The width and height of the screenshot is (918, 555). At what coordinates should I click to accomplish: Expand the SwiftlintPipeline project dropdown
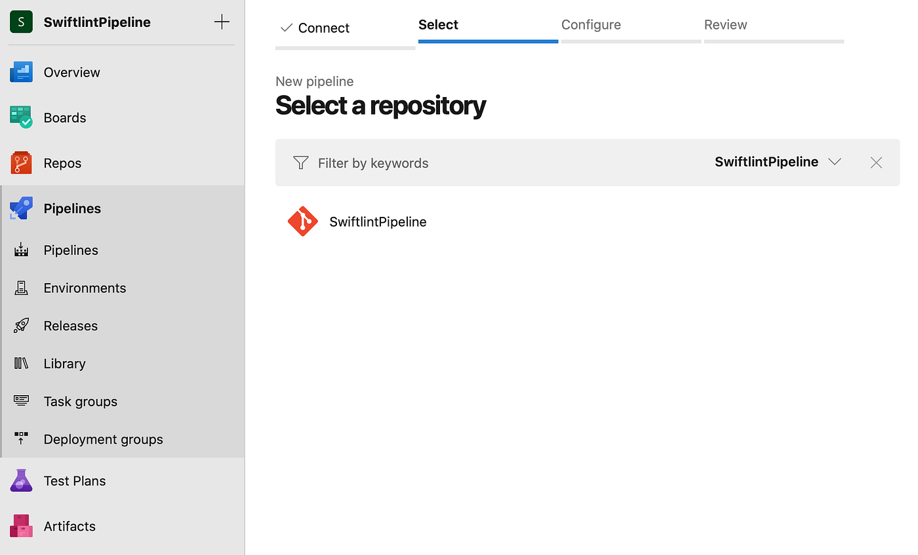[834, 162]
